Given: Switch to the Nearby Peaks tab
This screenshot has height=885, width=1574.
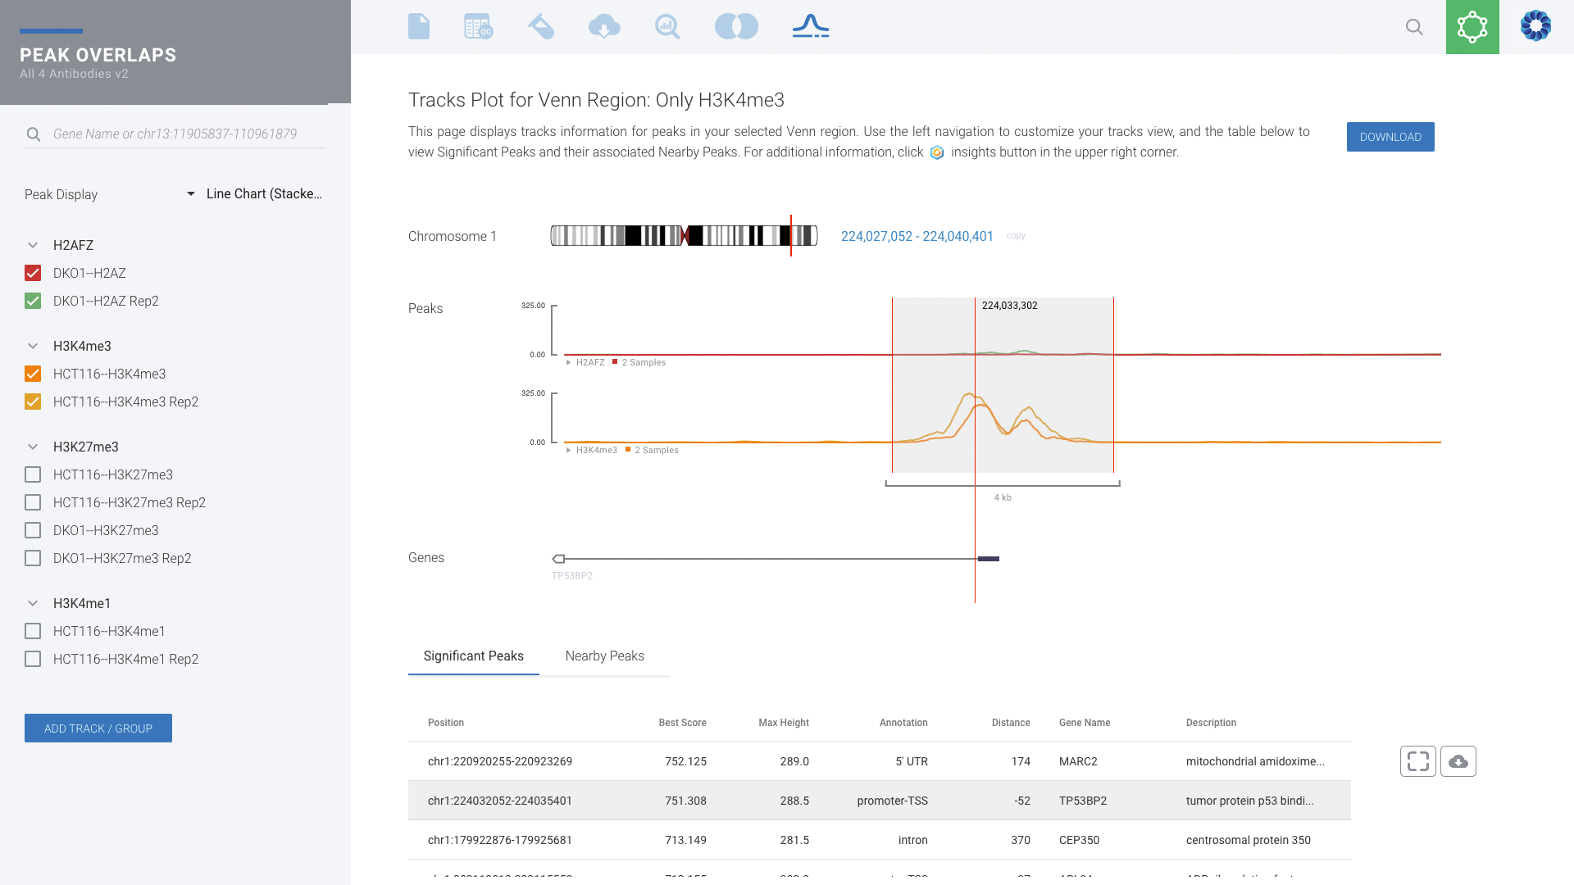Looking at the screenshot, I should click(604, 656).
